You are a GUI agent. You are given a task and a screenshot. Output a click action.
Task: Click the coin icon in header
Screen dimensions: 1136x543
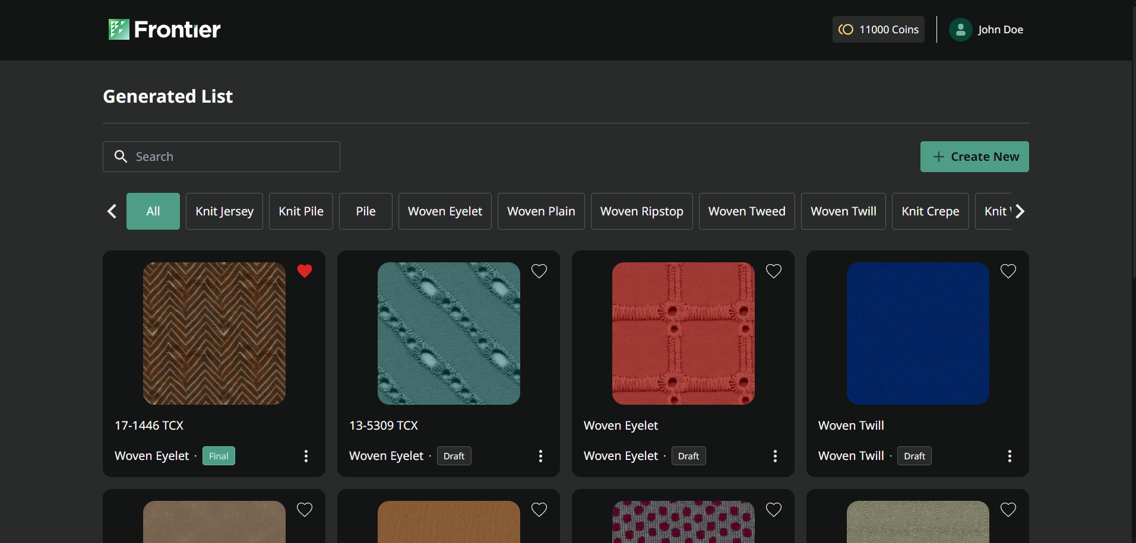coord(846,30)
